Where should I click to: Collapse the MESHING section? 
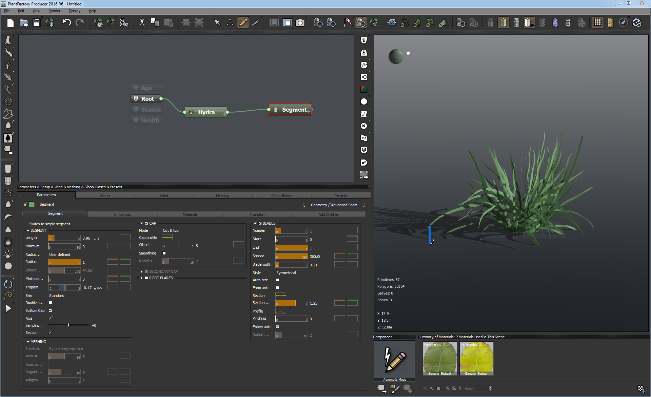coord(28,342)
